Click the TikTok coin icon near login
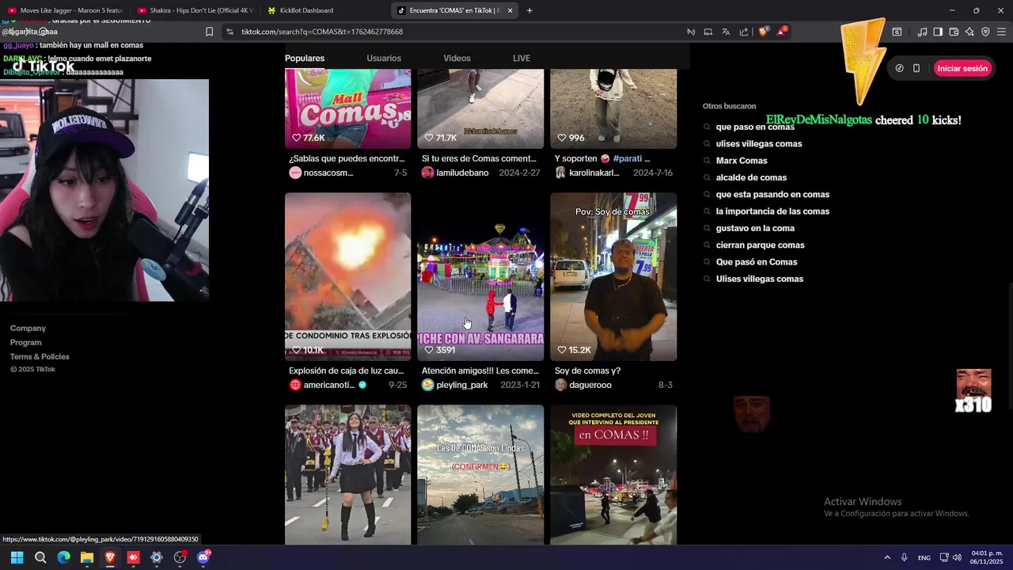1013x570 pixels. click(x=899, y=68)
